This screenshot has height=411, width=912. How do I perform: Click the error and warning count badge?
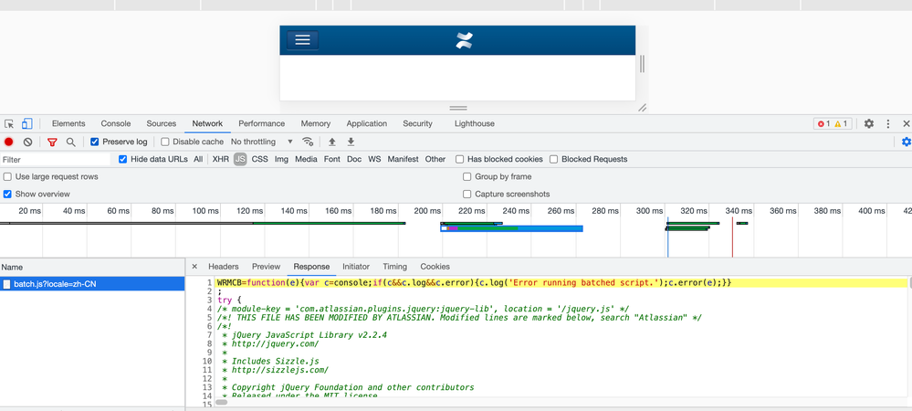[x=833, y=123]
